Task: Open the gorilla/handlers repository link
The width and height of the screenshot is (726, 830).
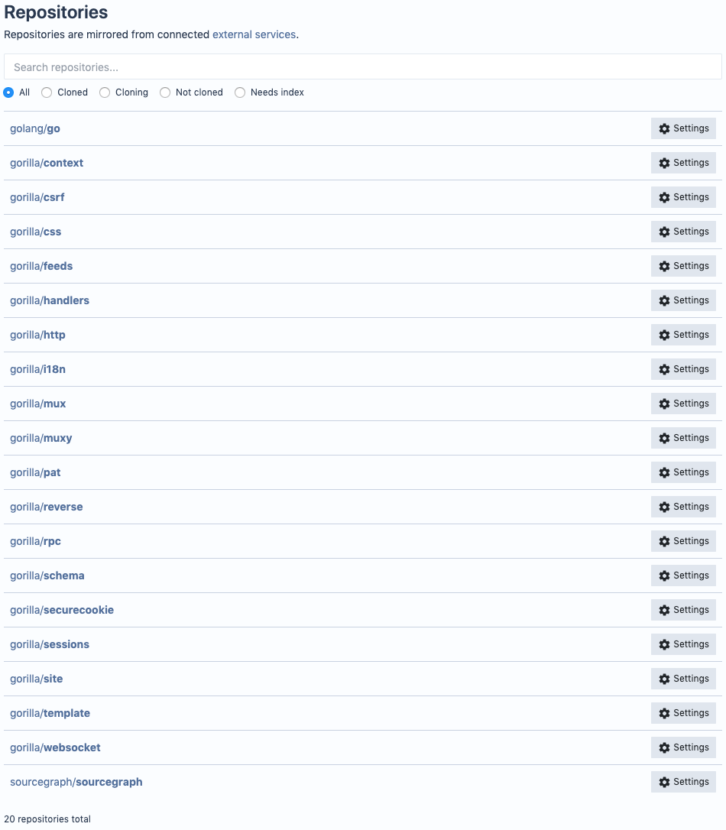Action: point(50,300)
